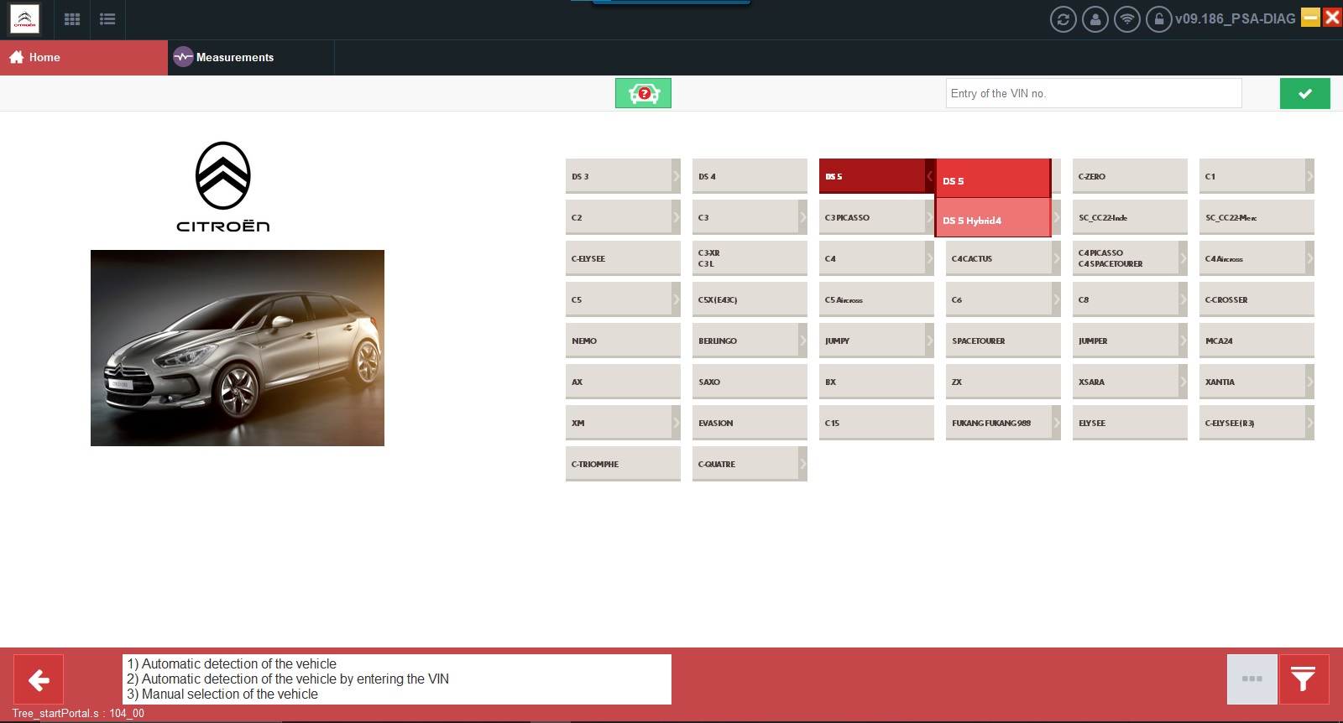This screenshot has height=723, width=1343.
Task: Select the C-ZERO vehicle button
Action: pyautogui.click(x=1130, y=176)
